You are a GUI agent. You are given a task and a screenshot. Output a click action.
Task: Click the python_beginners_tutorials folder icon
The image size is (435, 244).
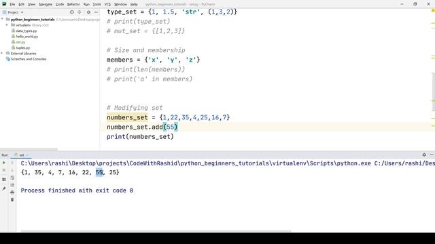pyautogui.click(x=7, y=20)
